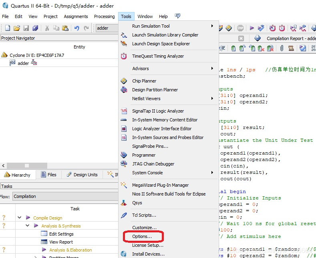Switch to the Files tab
Viewport: 316px width, 258px height.
[x=48, y=175]
